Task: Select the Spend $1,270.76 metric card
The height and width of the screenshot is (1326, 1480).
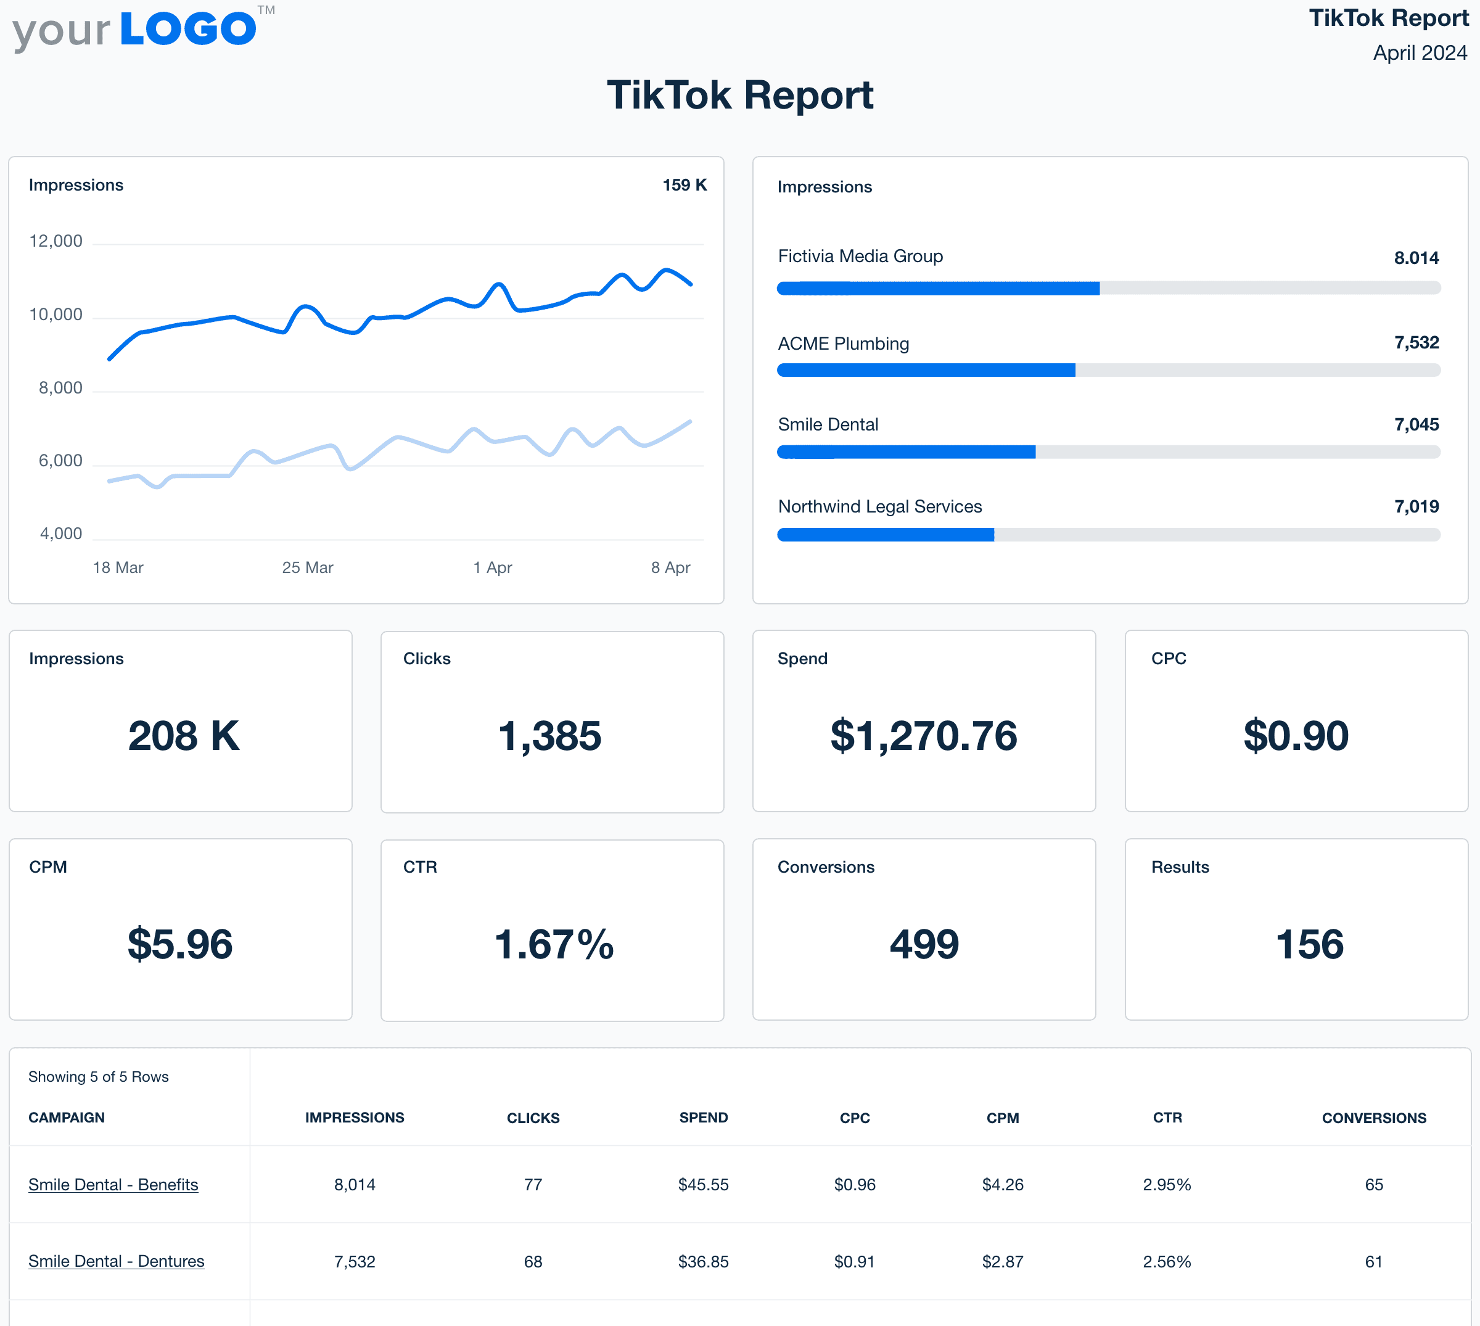Action: click(x=924, y=722)
